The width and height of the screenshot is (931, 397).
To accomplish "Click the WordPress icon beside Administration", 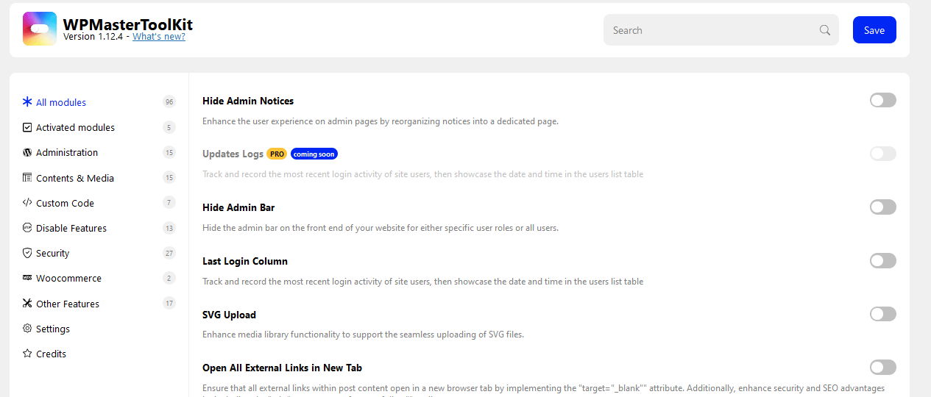I will click(x=27, y=152).
